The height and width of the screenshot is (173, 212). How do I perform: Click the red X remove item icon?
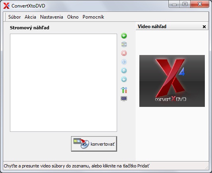coord(124,53)
